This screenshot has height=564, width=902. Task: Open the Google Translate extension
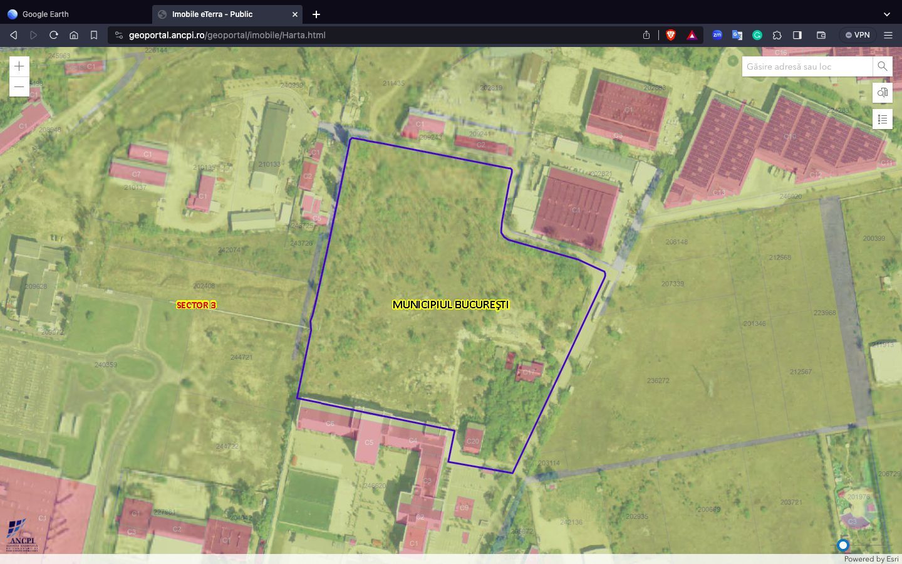(737, 35)
